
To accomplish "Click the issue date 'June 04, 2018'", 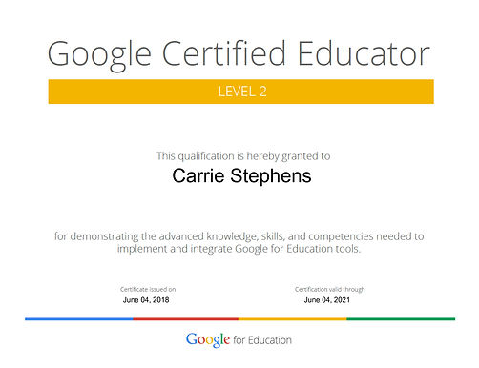I will click(146, 300).
